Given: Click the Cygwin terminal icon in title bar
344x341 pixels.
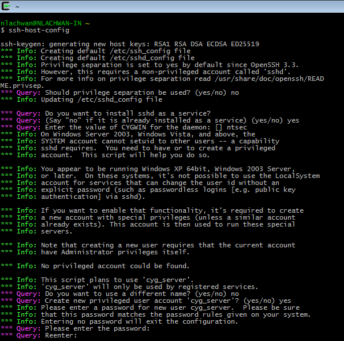Looking at the screenshot, I should click(x=6, y=6).
